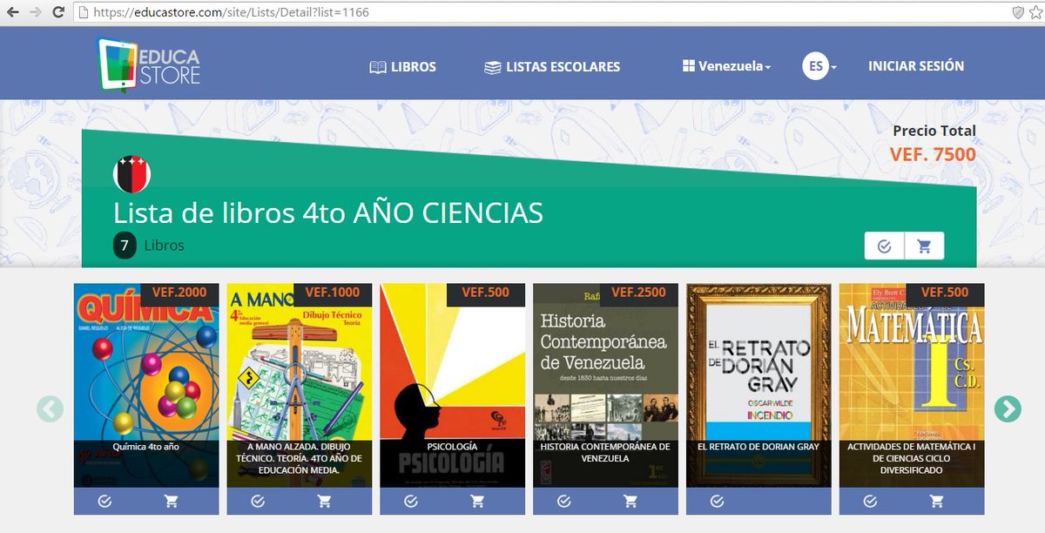This screenshot has width=1045, height=533.
Task: Toggle checkmark under El Retrato de Dorian Gray
Action: click(717, 501)
